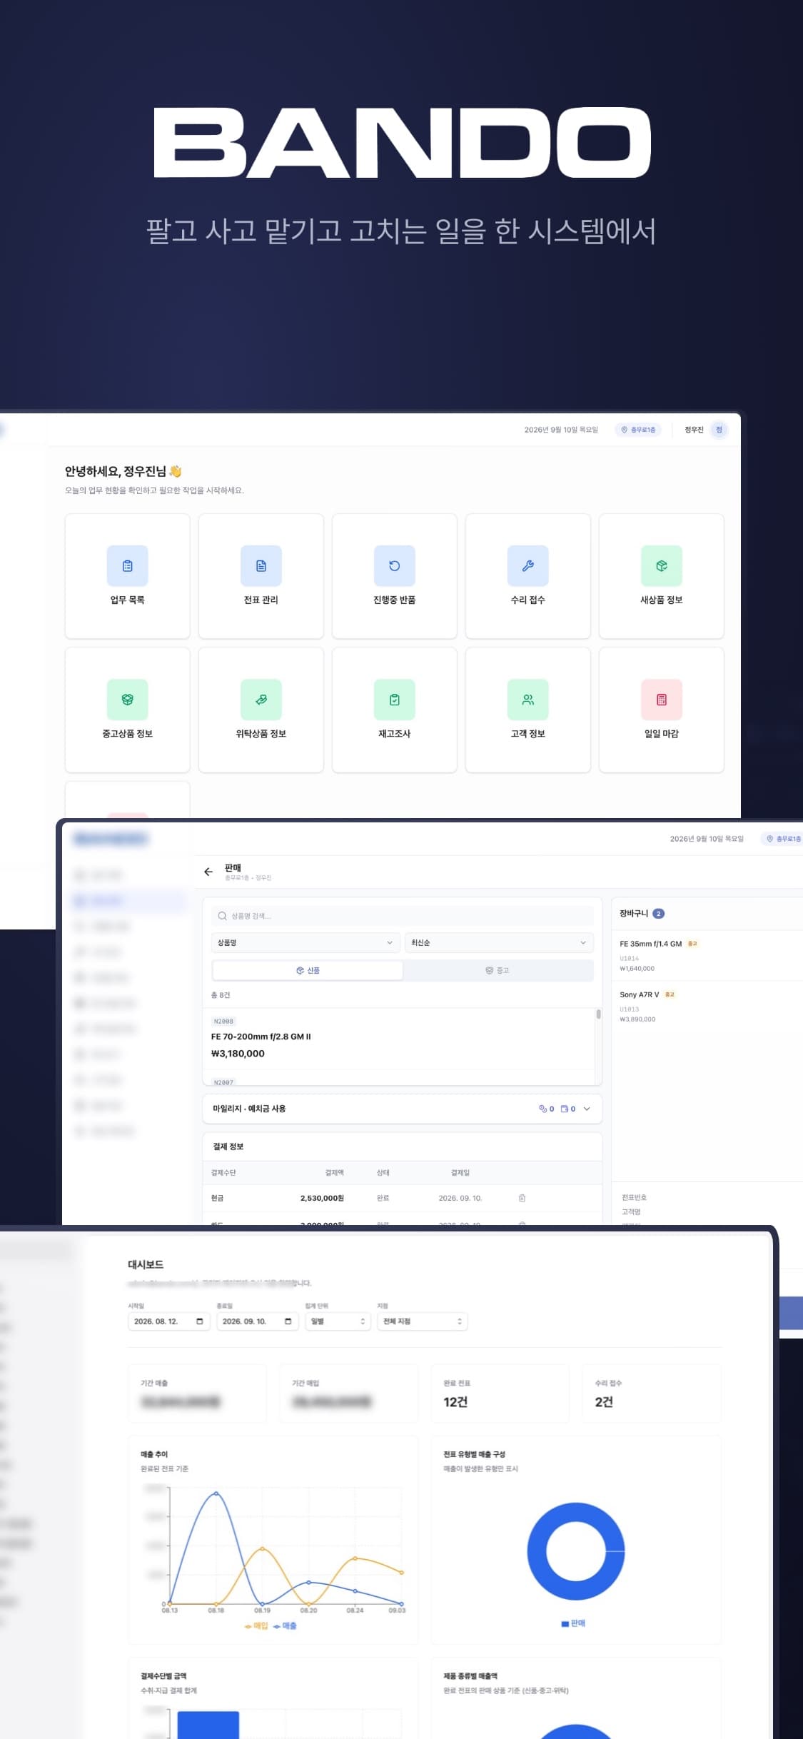Click the 완료 전표 12건 summary card
The height and width of the screenshot is (1739, 803).
(500, 1393)
